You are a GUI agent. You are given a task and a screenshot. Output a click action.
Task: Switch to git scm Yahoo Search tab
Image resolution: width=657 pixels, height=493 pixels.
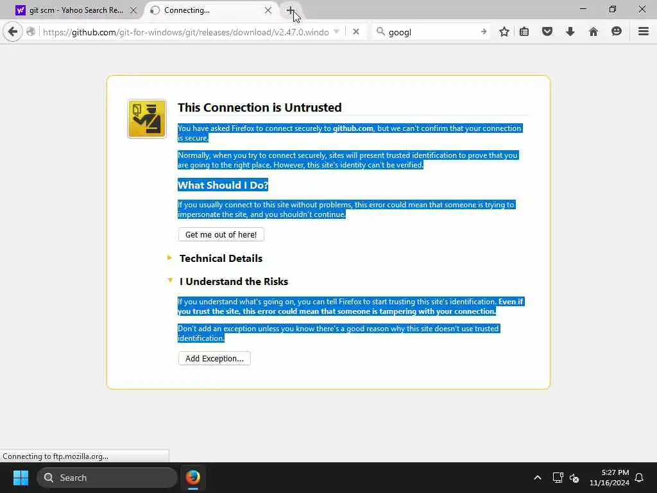[x=76, y=10]
